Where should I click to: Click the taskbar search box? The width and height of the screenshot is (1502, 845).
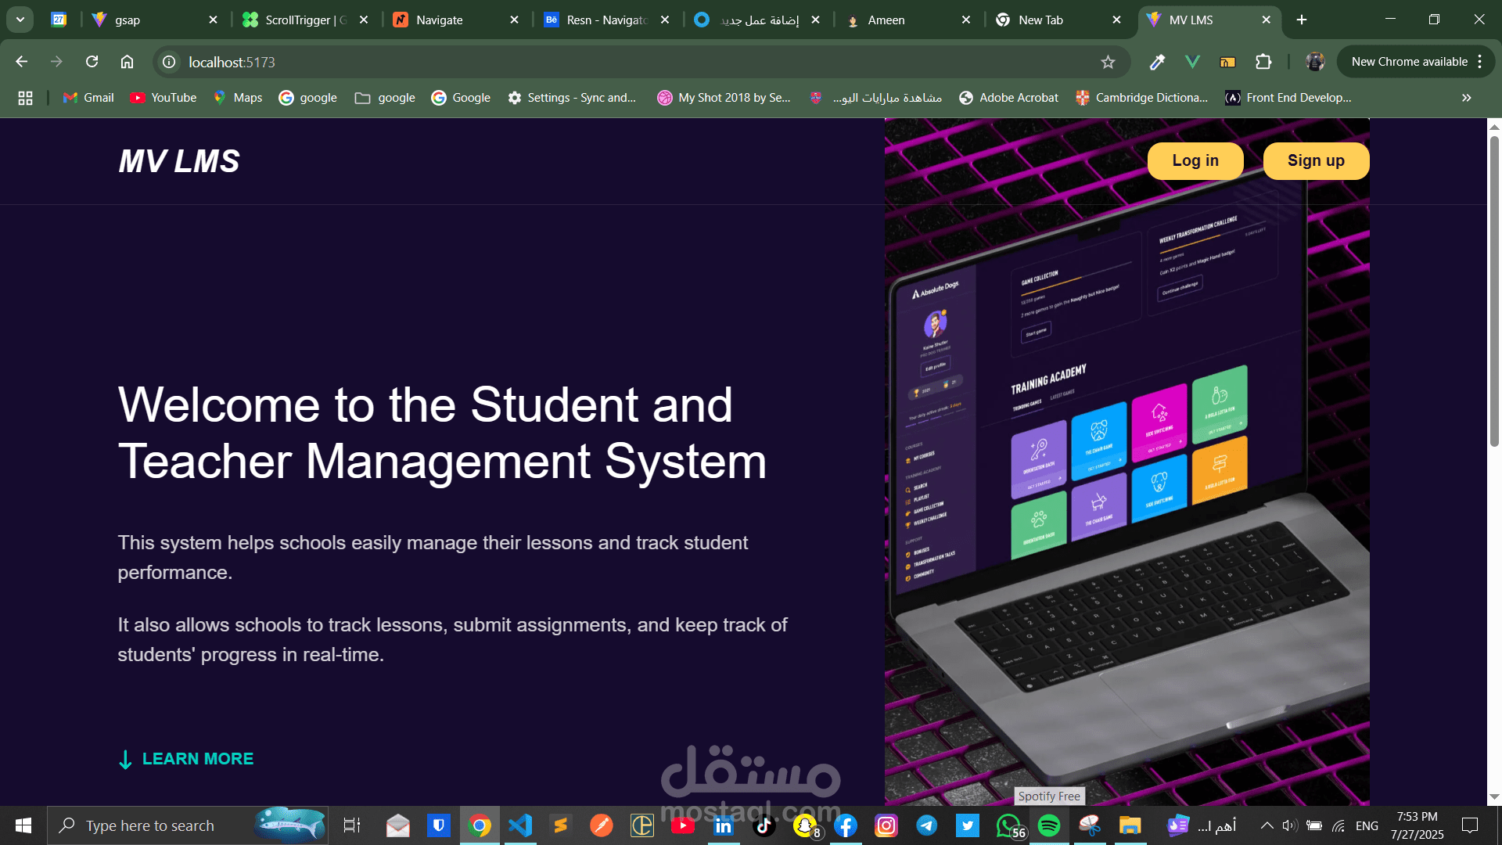tap(188, 825)
